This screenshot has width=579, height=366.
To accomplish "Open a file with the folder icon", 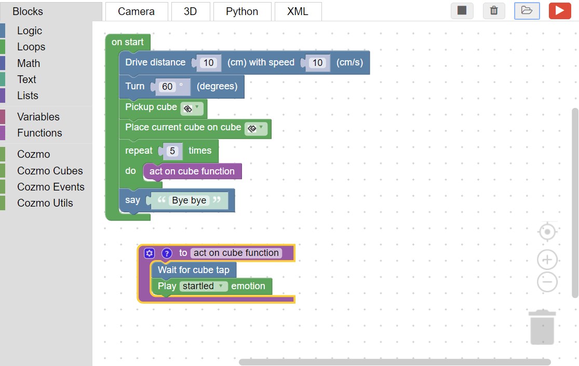I will click(x=527, y=11).
